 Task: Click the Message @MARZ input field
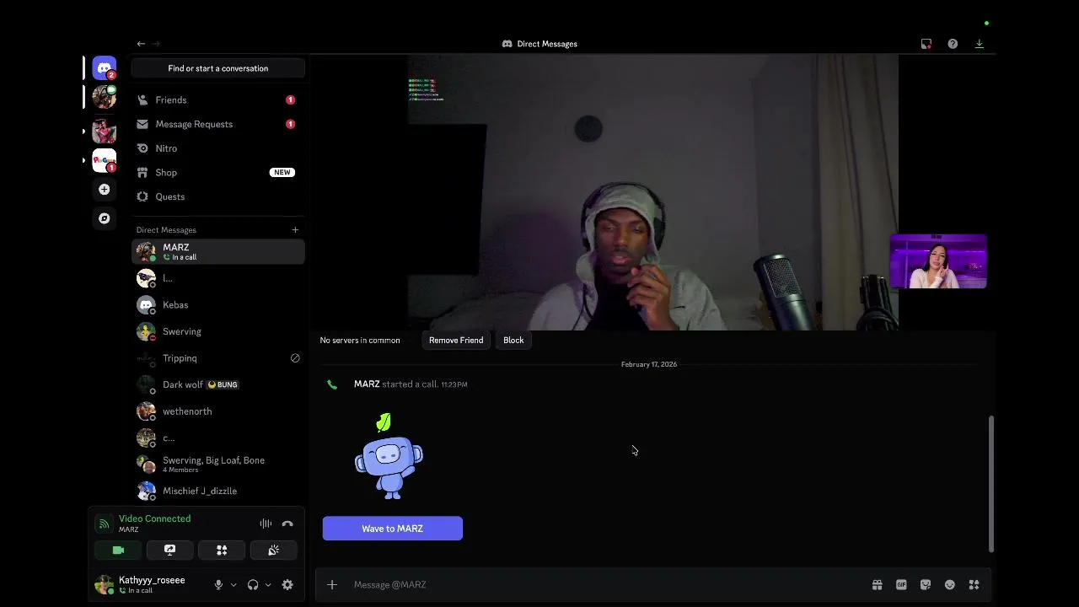pos(607,584)
